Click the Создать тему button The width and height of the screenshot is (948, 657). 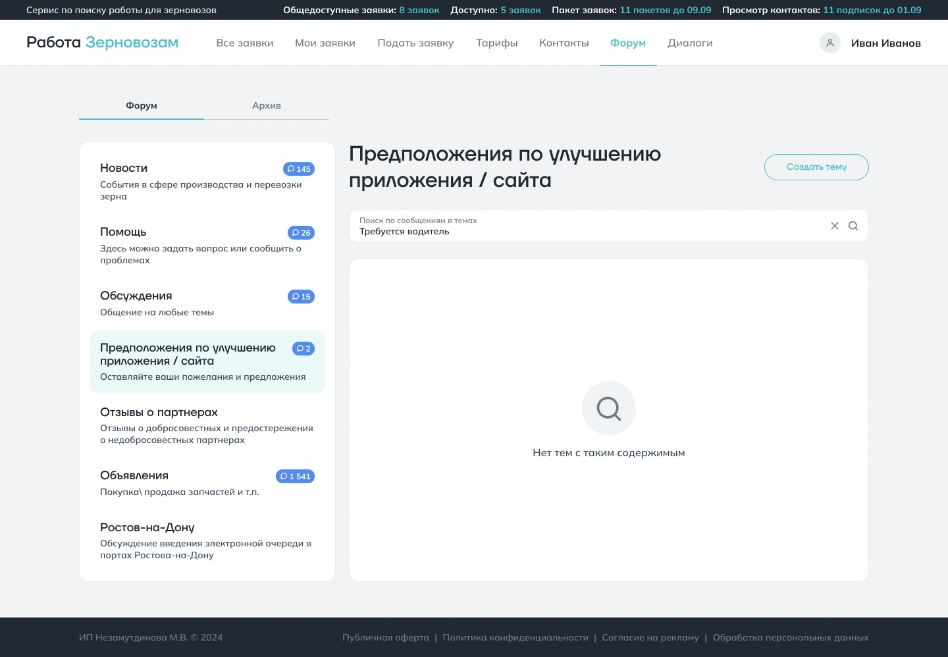pyautogui.click(x=816, y=167)
